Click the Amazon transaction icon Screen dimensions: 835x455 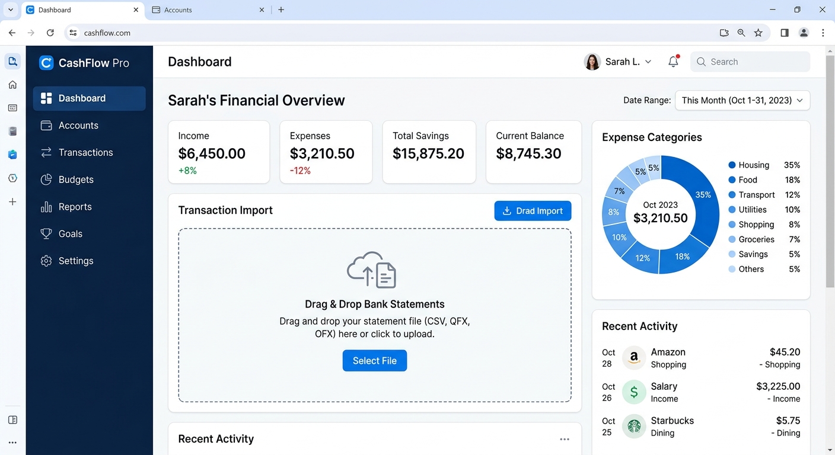[633, 358]
